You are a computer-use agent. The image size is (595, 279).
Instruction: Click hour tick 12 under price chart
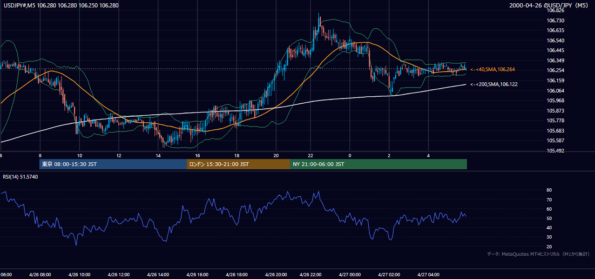pos(119,156)
